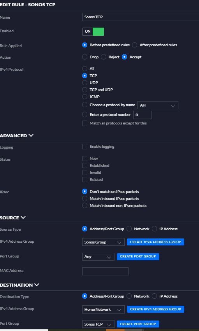Click source Create Port Group button

point(138,256)
